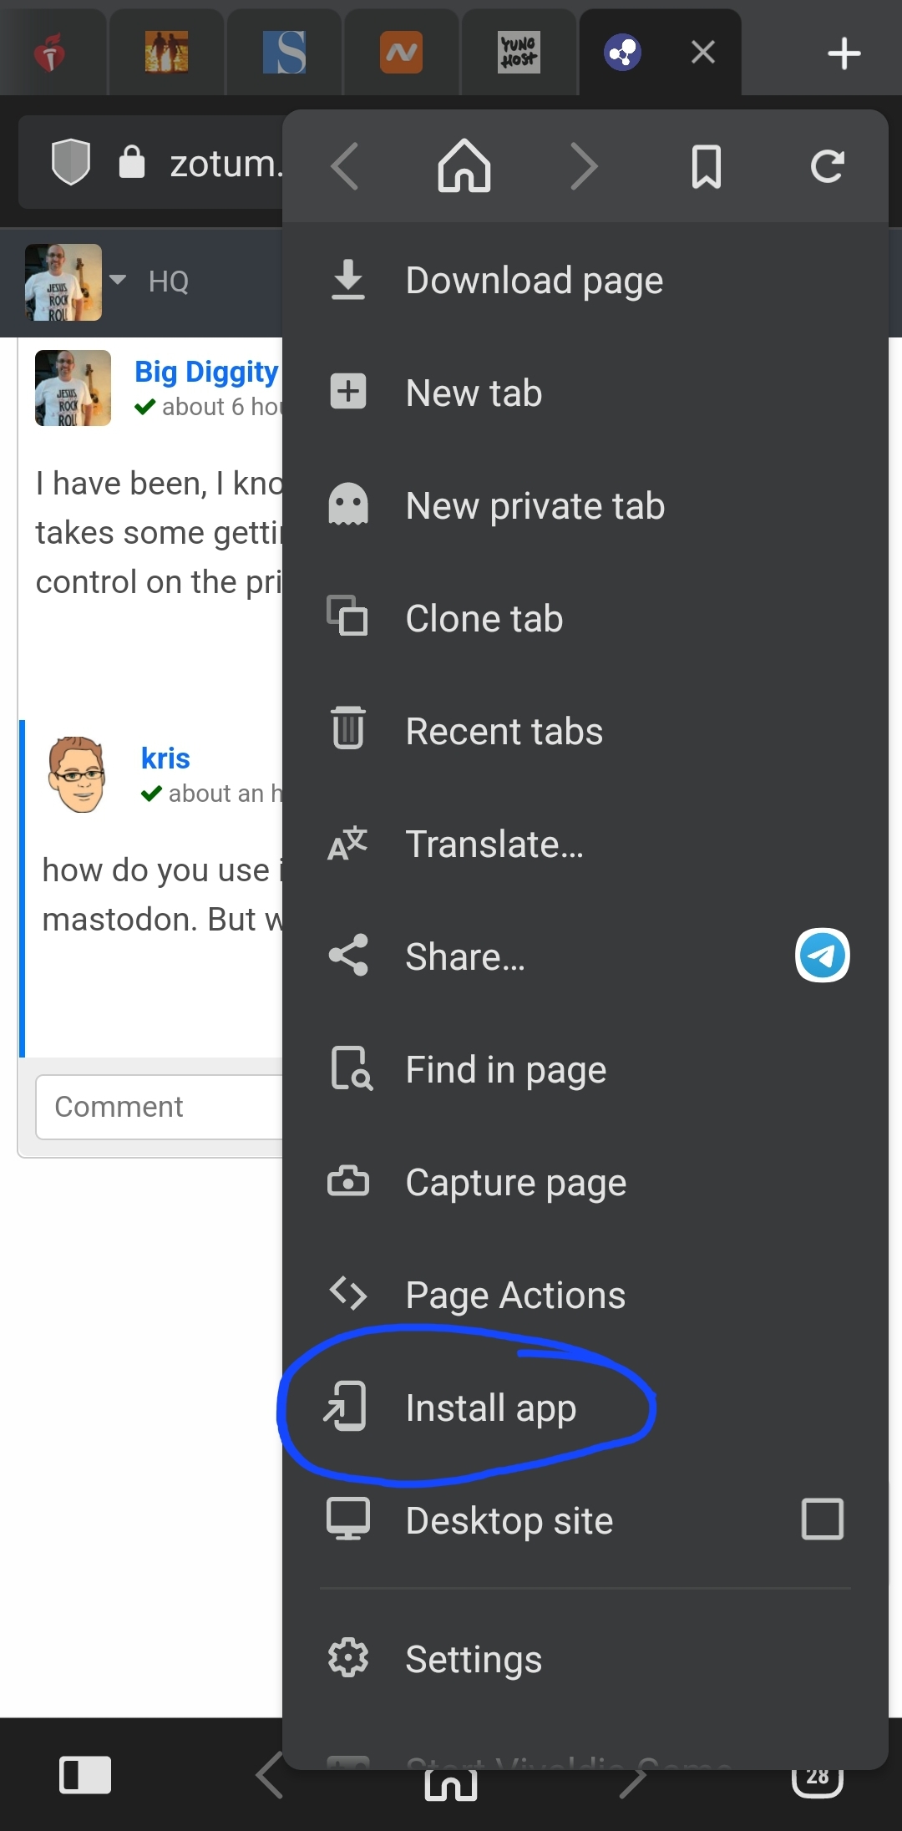Expand the profile avatar dropdown arrow

(x=118, y=281)
